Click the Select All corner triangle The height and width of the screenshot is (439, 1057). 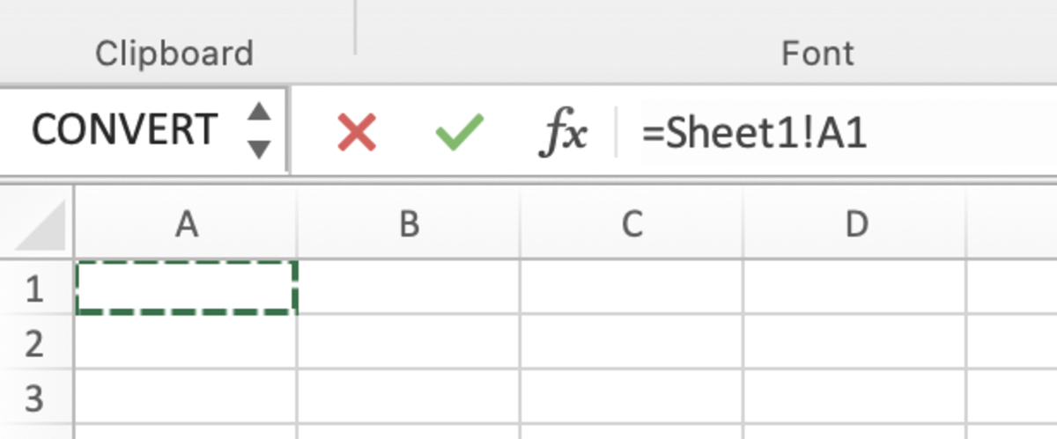[x=40, y=225]
